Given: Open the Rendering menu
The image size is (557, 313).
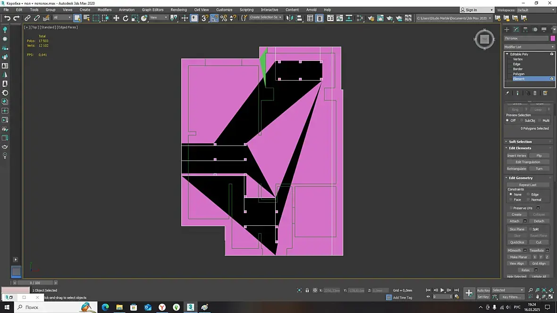Looking at the screenshot, I should click(x=178, y=9).
